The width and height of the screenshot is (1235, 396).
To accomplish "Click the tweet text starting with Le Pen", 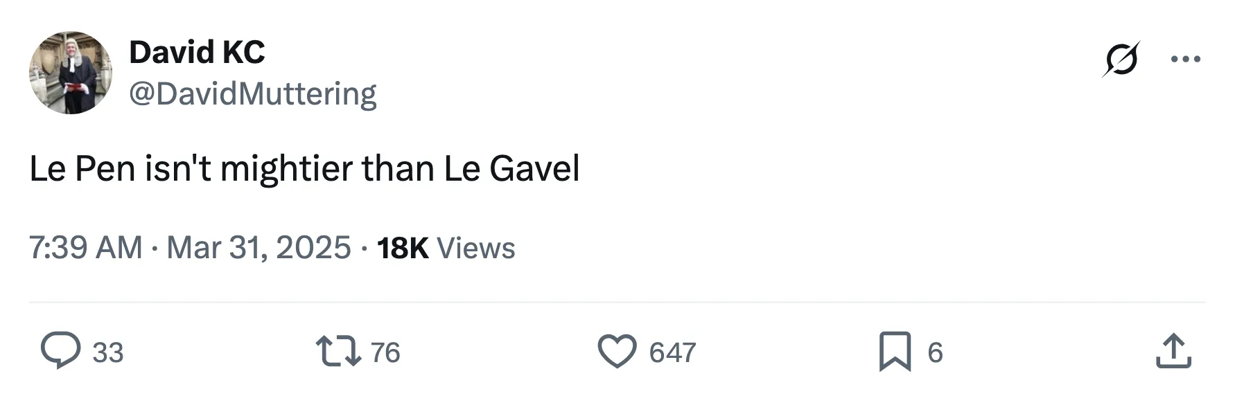I will (304, 169).
